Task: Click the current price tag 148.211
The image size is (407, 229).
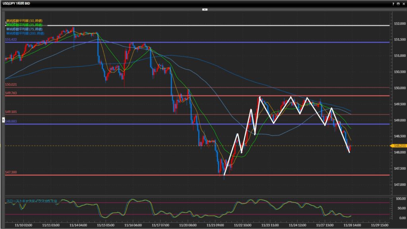Action: tap(398, 146)
